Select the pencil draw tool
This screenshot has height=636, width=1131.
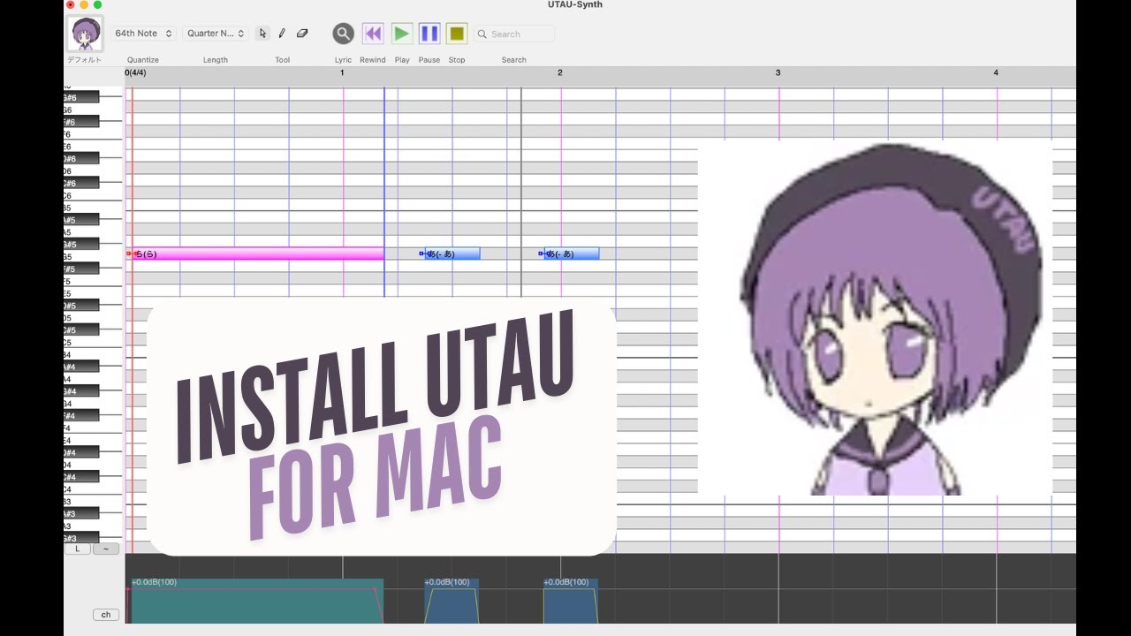tap(282, 34)
